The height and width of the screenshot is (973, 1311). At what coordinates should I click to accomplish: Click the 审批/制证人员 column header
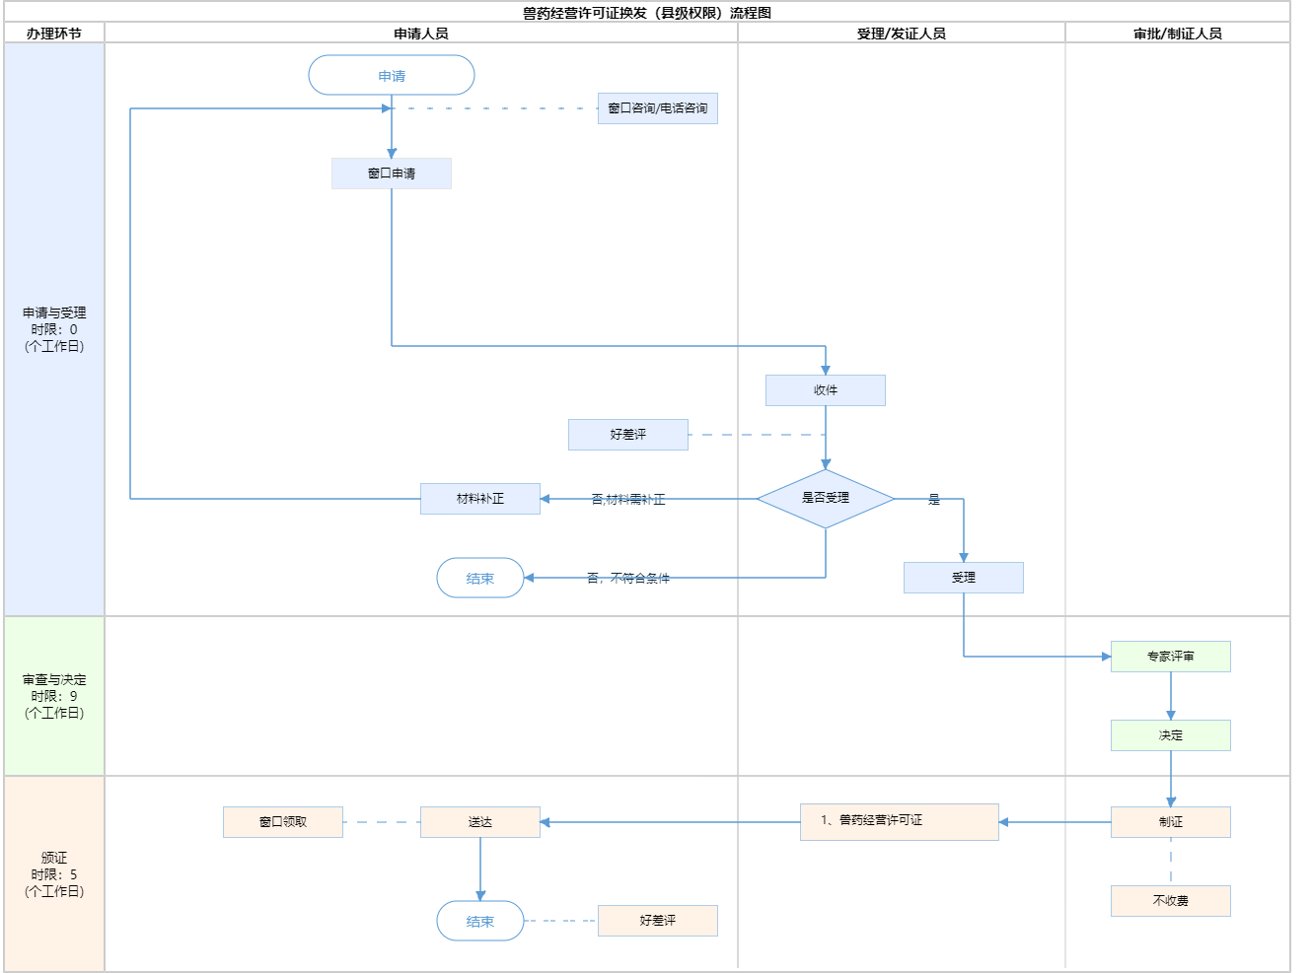pyautogui.click(x=1177, y=34)
